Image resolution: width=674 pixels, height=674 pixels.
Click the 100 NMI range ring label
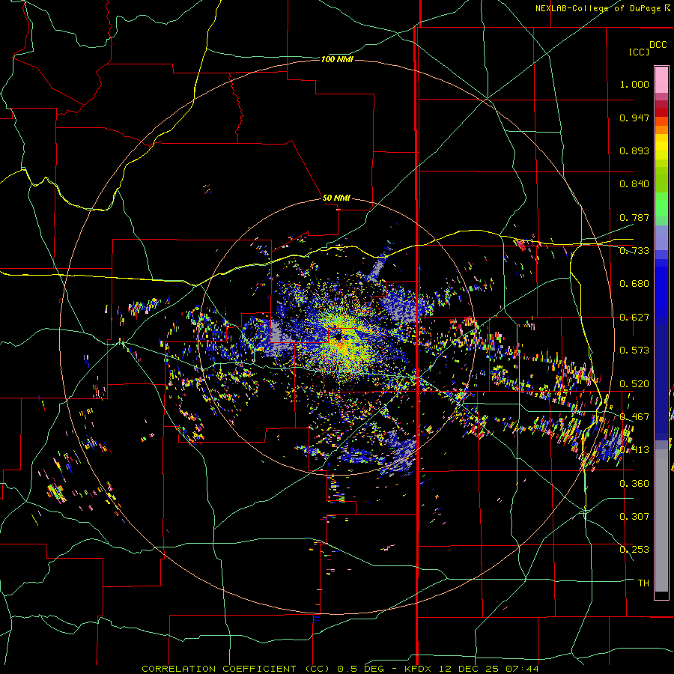[337, 59]
